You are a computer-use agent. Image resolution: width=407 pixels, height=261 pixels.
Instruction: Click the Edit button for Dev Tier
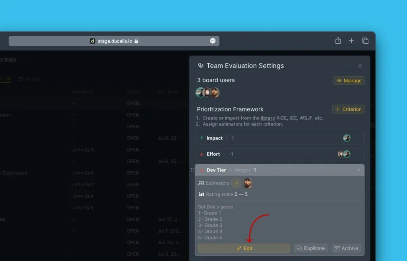244,248
